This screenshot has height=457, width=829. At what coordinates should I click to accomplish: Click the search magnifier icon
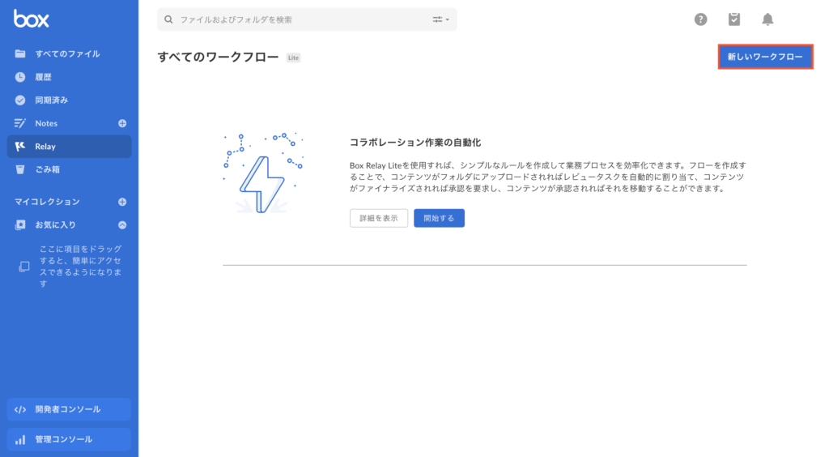[168, 19]
